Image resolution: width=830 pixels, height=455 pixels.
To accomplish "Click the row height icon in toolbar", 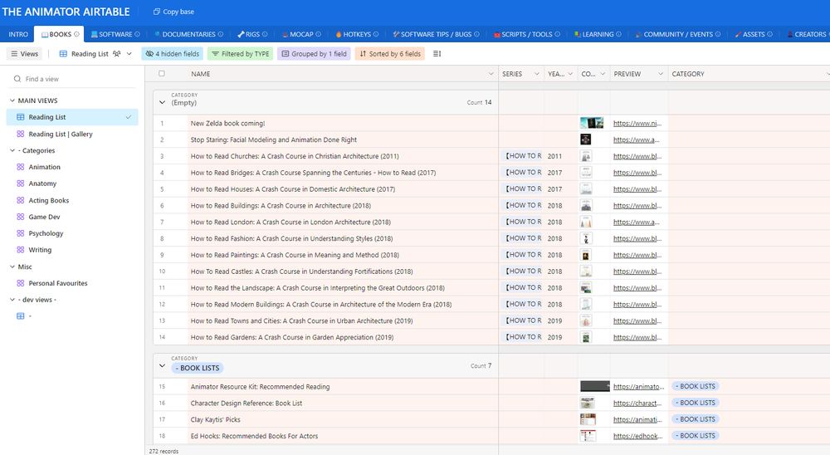I will tap(437, 53).
